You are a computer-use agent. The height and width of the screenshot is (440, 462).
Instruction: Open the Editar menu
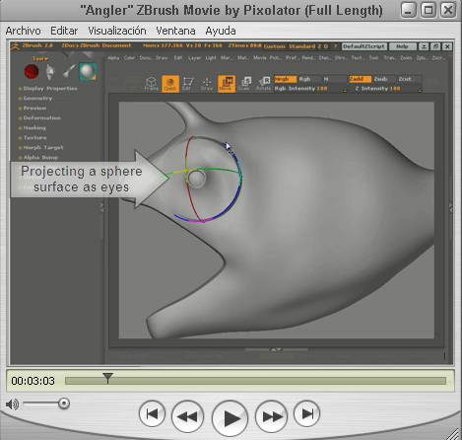click(x=64, y=31)
